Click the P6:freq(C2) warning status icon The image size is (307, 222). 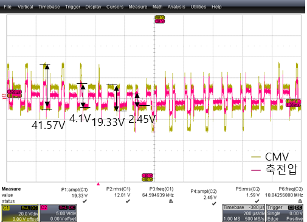click(x=300, y=201)
